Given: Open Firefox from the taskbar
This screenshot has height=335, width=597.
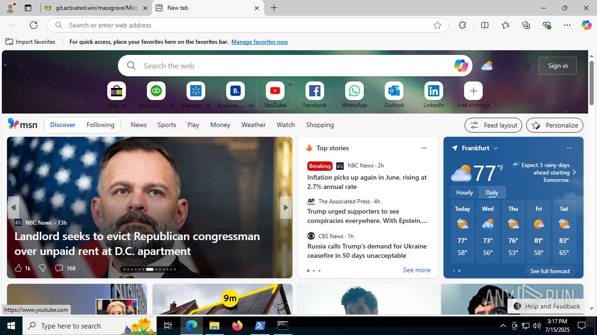Looking at the screenshot, I should 237,326.
